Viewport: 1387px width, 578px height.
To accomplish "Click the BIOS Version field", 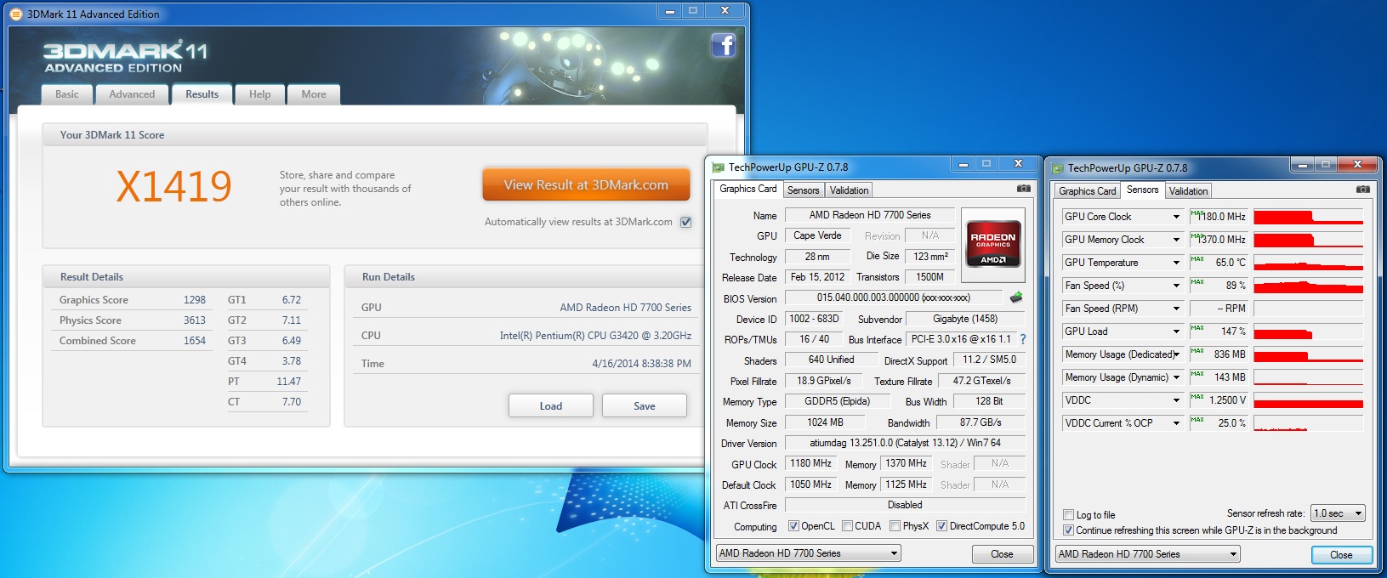I will pos(894,297).
